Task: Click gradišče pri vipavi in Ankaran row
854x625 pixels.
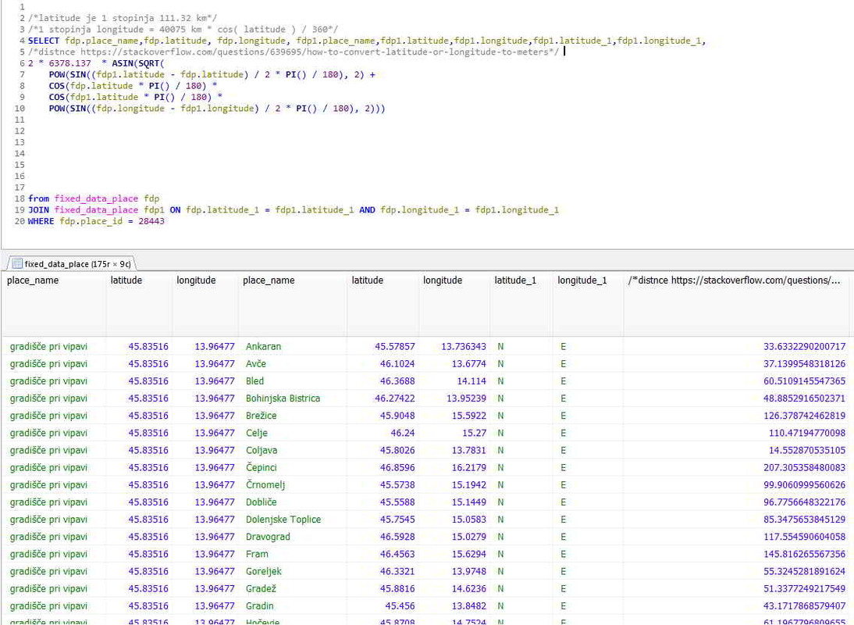Action: (48, 347)
